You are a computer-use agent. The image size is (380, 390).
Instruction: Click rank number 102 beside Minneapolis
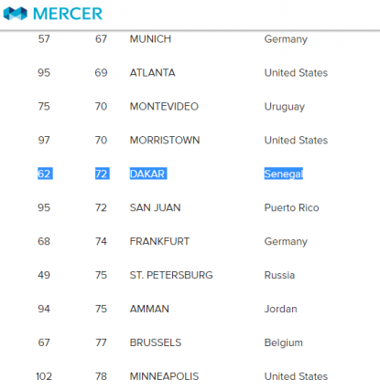click(44, 376)
